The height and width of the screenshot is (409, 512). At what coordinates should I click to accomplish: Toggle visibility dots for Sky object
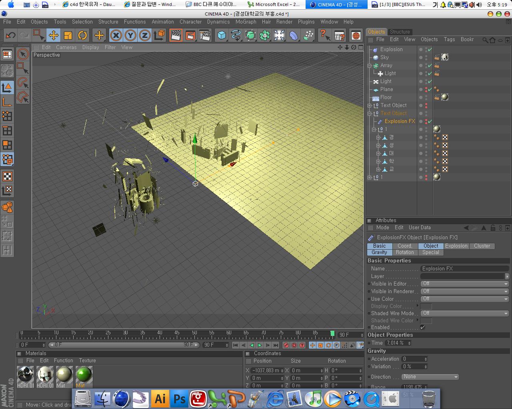tap(426, 58)
